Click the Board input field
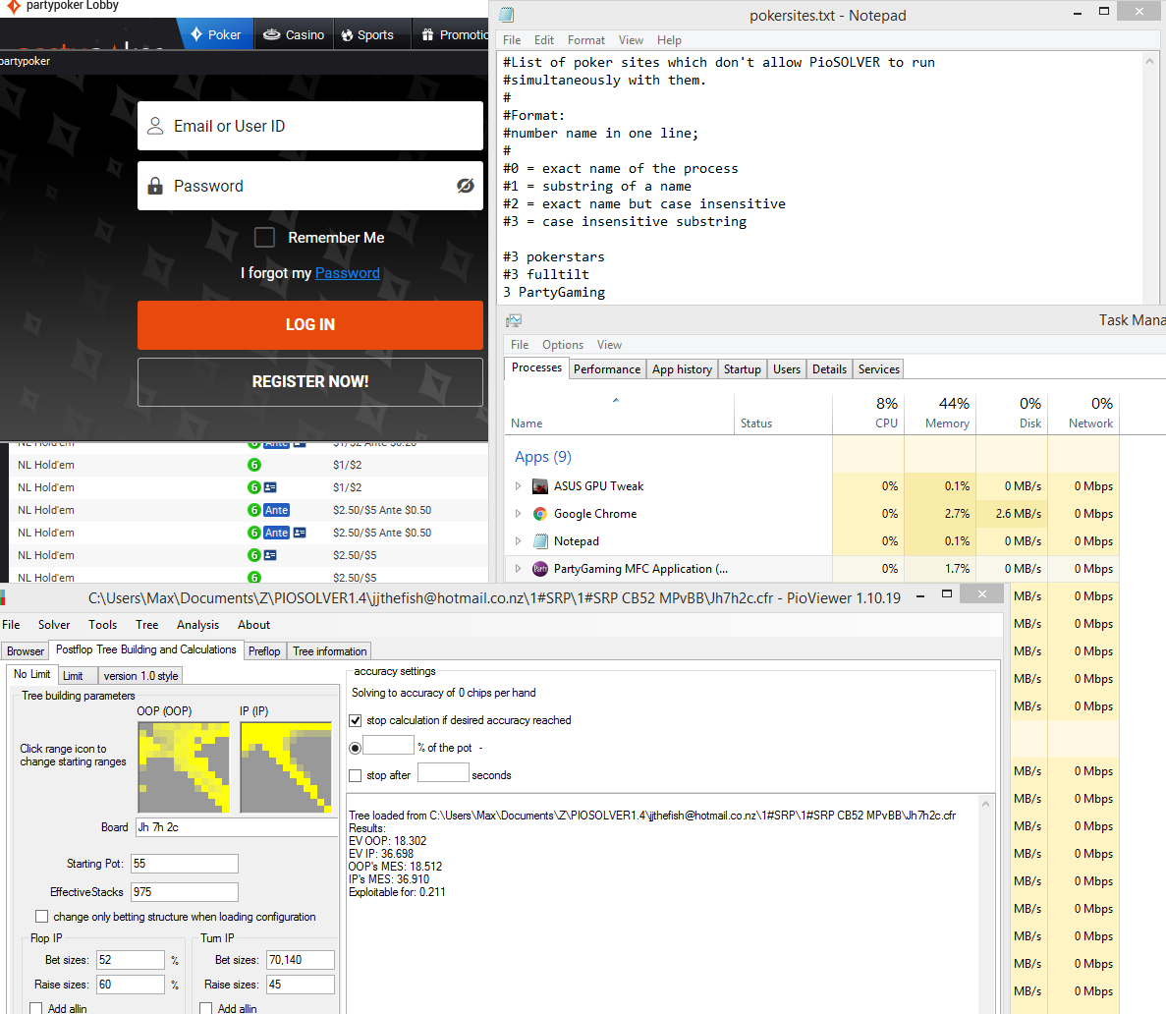This screenshot has height=1014, width=1166. pyautogui.click(x=237, y=827)
